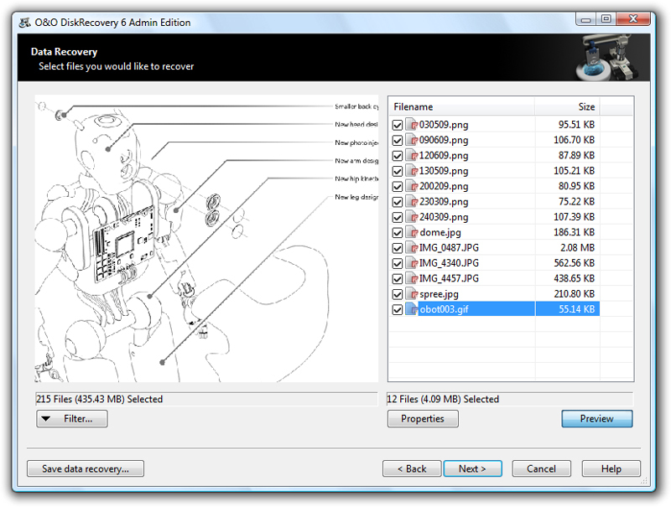
Task: Click the 55.14 KB size cell
Action: click(576, 309)
